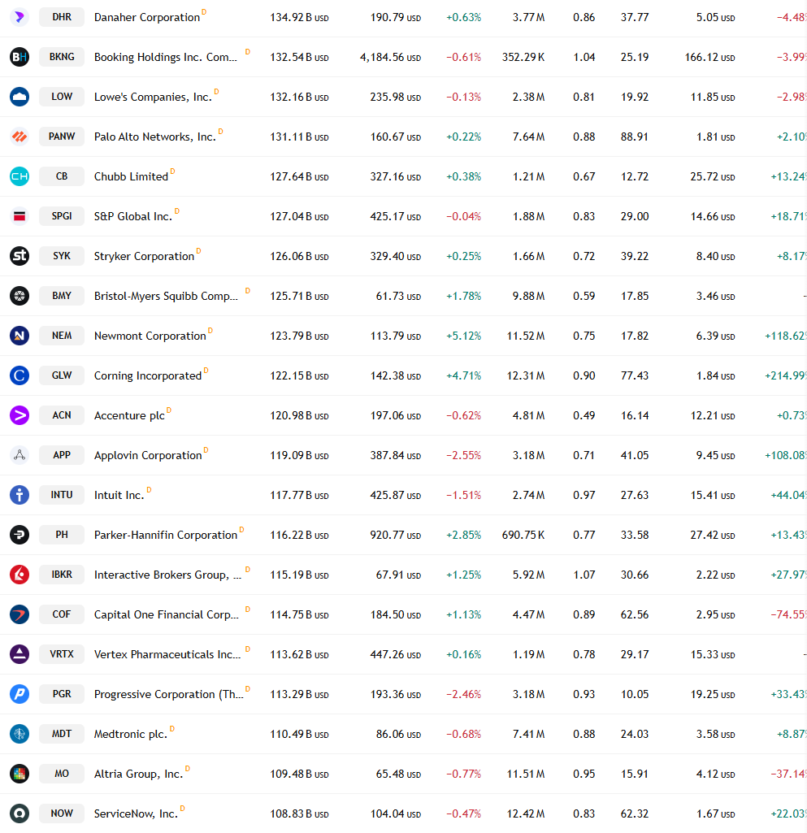Select Applovin change value −2.55%
The height and width of the screenshot is (833, 807).
pos(464,456)
